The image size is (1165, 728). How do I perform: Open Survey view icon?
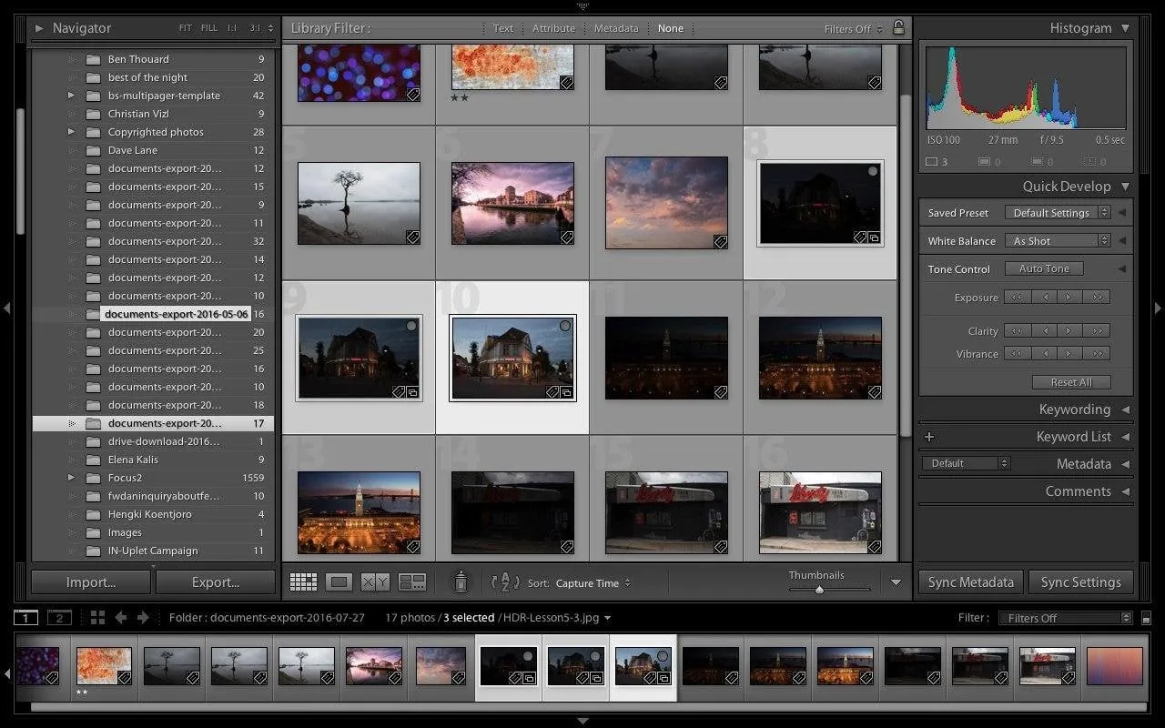coord(412,582)
